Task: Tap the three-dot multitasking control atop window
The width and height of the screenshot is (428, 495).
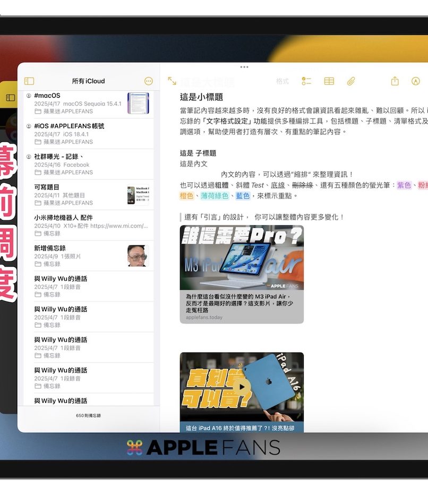Action: point(244,67)
